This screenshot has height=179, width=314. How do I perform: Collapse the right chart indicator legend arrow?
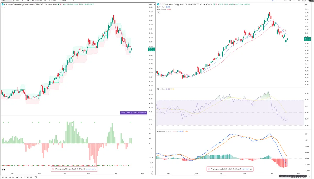click(x=159, y=13)
